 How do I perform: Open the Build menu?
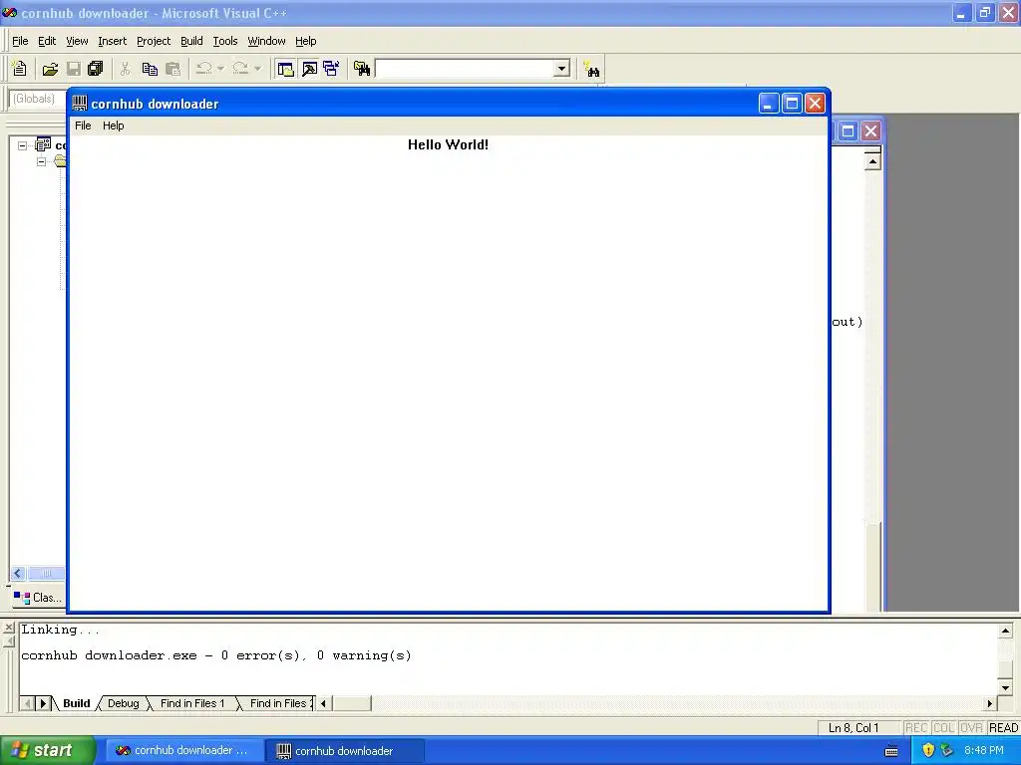click(191, 41)
